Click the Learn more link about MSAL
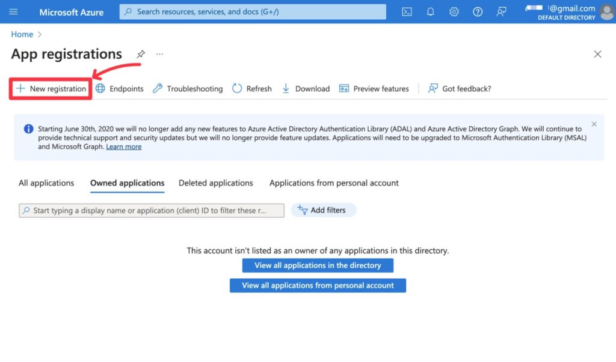The width and height of the screenshot is (616, 362). (x=124, y=146)
